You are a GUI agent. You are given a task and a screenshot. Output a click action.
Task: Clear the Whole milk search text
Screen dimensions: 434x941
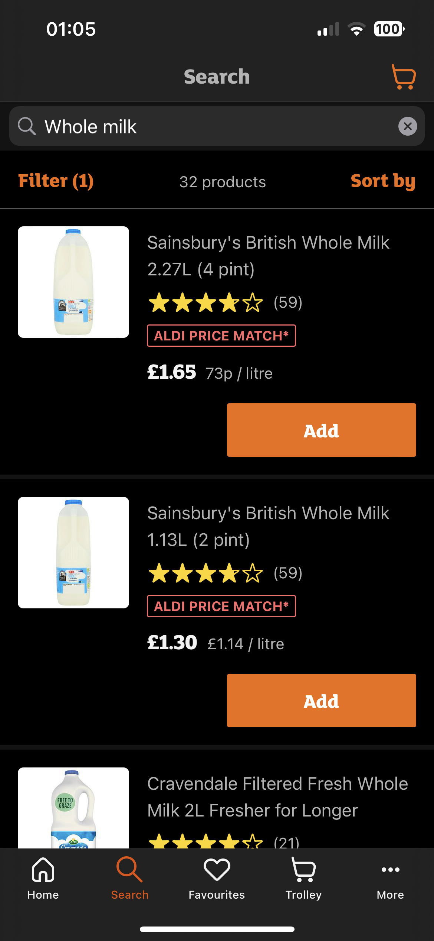click(407, 126)
